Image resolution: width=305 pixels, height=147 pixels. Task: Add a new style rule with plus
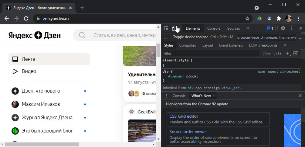coord(287,53)
